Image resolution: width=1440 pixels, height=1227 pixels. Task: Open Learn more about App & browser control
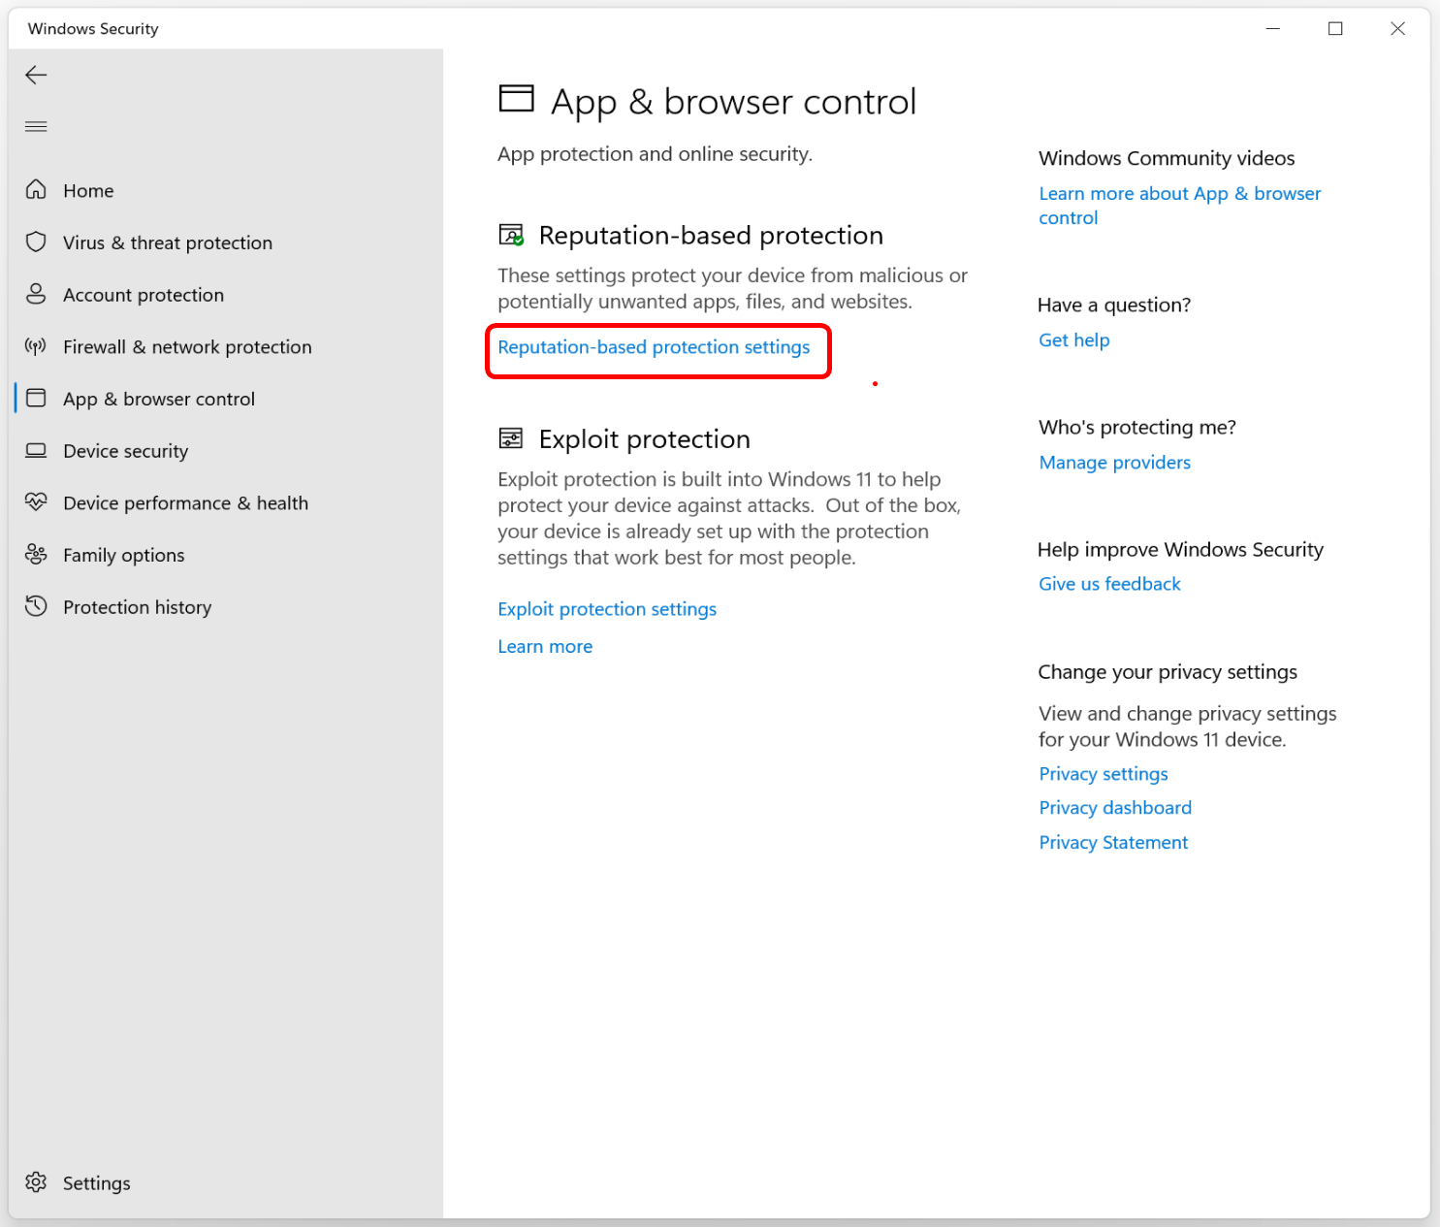tap(1179, 206)
